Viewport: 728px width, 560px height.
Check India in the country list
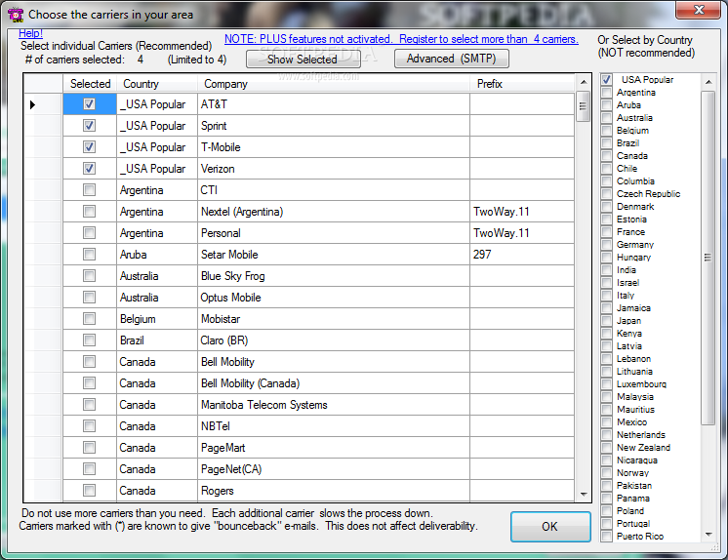point(606,270)
